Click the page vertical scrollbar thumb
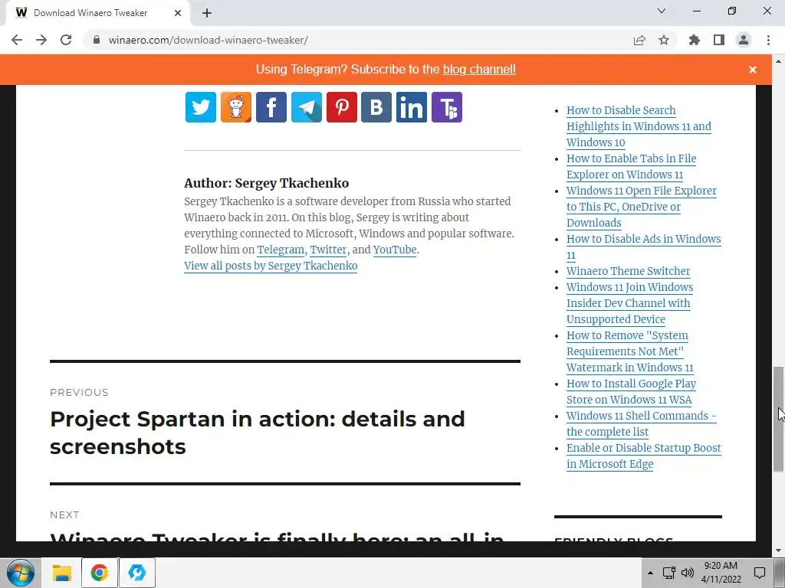This screenshot has height=588, width=785. 779,419
